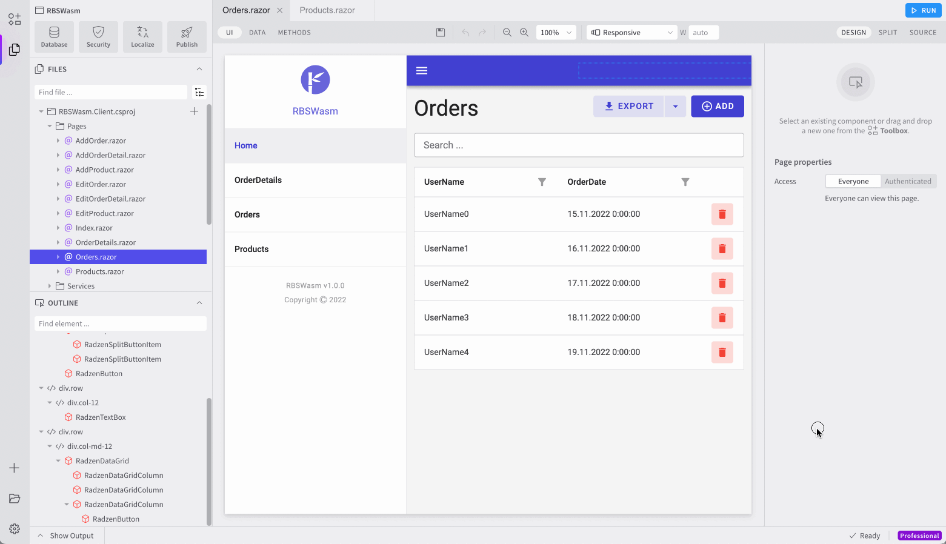Click the RUN button
The height and width of the screenshot is (544, 946).
click(924, 10)
